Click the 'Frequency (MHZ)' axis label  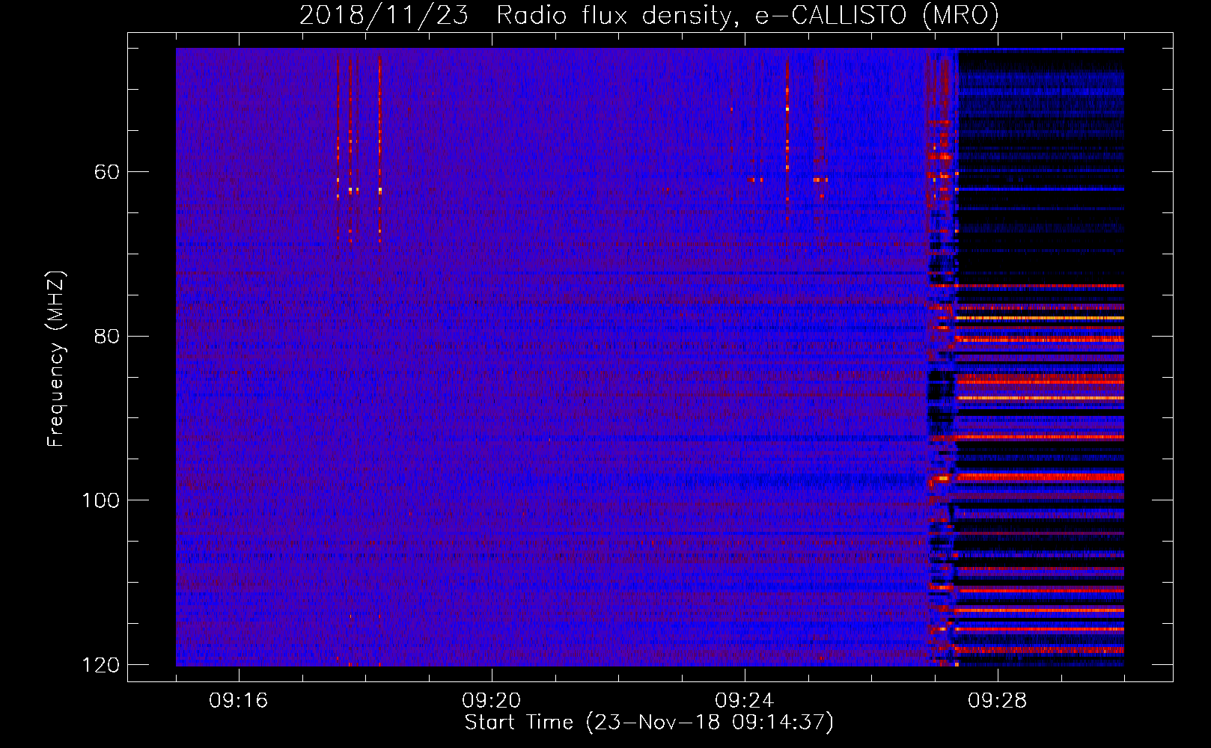click(x=55, y=359)
